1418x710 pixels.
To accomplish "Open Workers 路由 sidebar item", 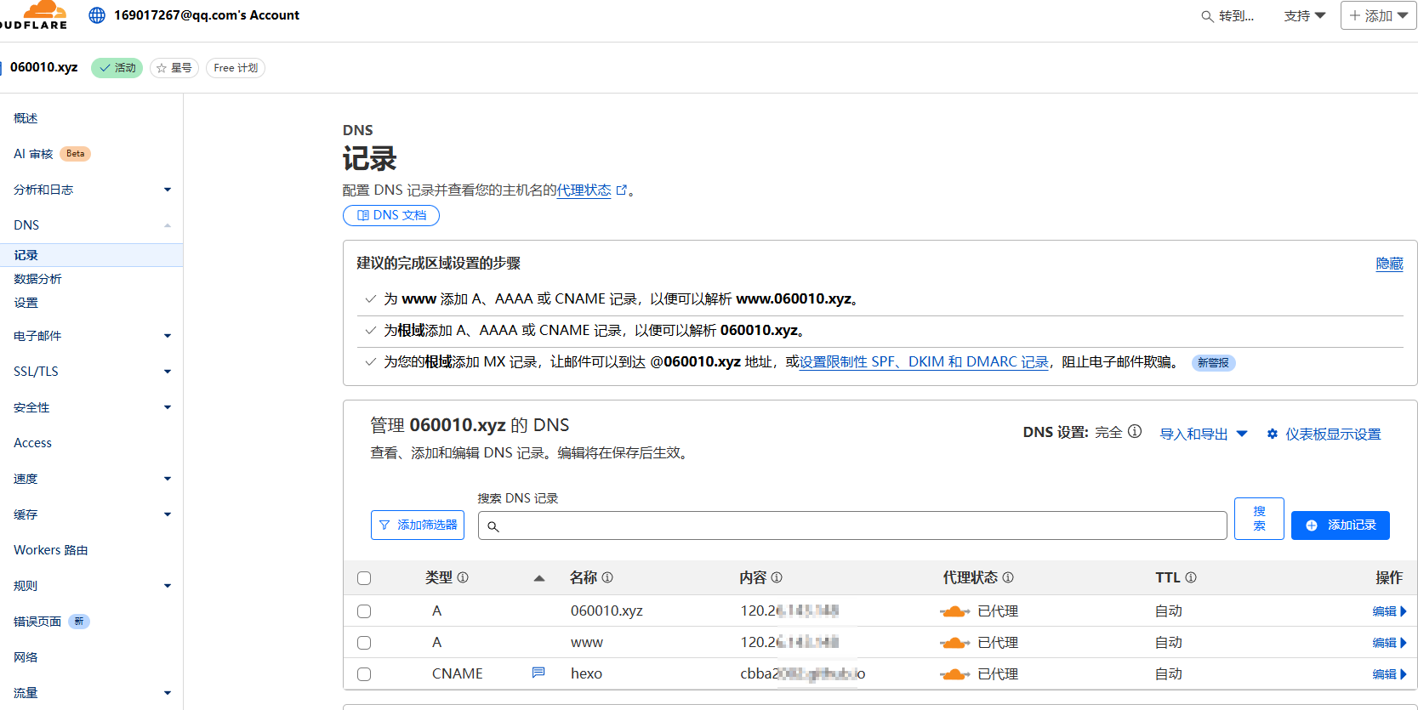I will (51, 550).
